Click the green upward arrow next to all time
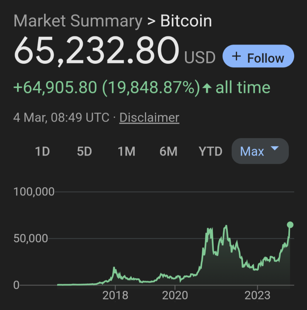This screenshot has height=310, width=307. click(x=207, y=88)
